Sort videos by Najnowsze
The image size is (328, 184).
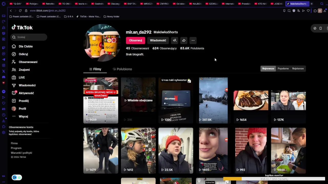[x=268, y=68]
